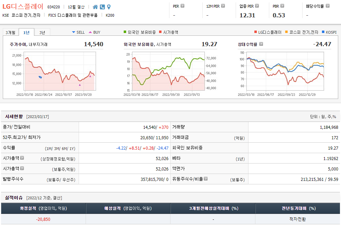Click the LG디스플레이 company name title
The height and width of the screenshot is (225, 341).
(23, 7)
